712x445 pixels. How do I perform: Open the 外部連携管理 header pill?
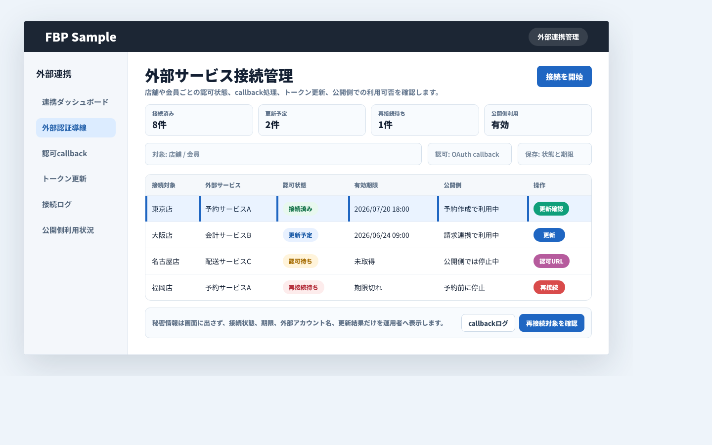click(x=558, y=37)
